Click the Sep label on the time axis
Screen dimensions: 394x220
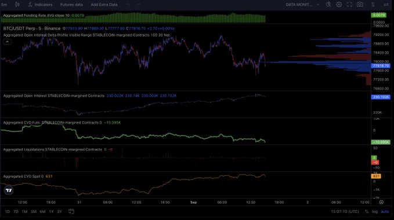[193, 202]
